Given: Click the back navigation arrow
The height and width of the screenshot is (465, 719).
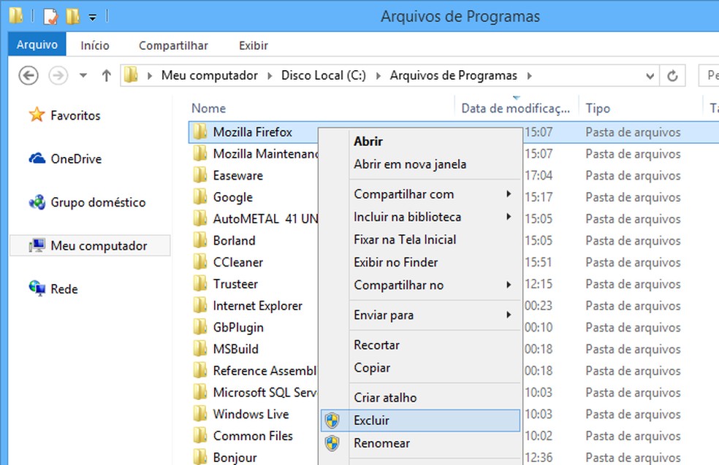Looking at the screenshot, I should point(28,75).
